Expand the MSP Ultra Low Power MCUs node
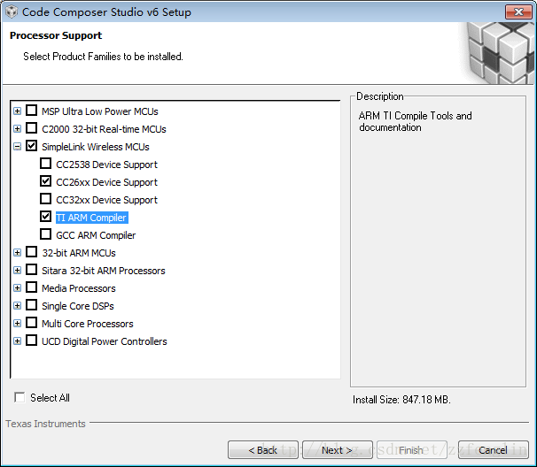537x467 pixels. coord(17,111)
